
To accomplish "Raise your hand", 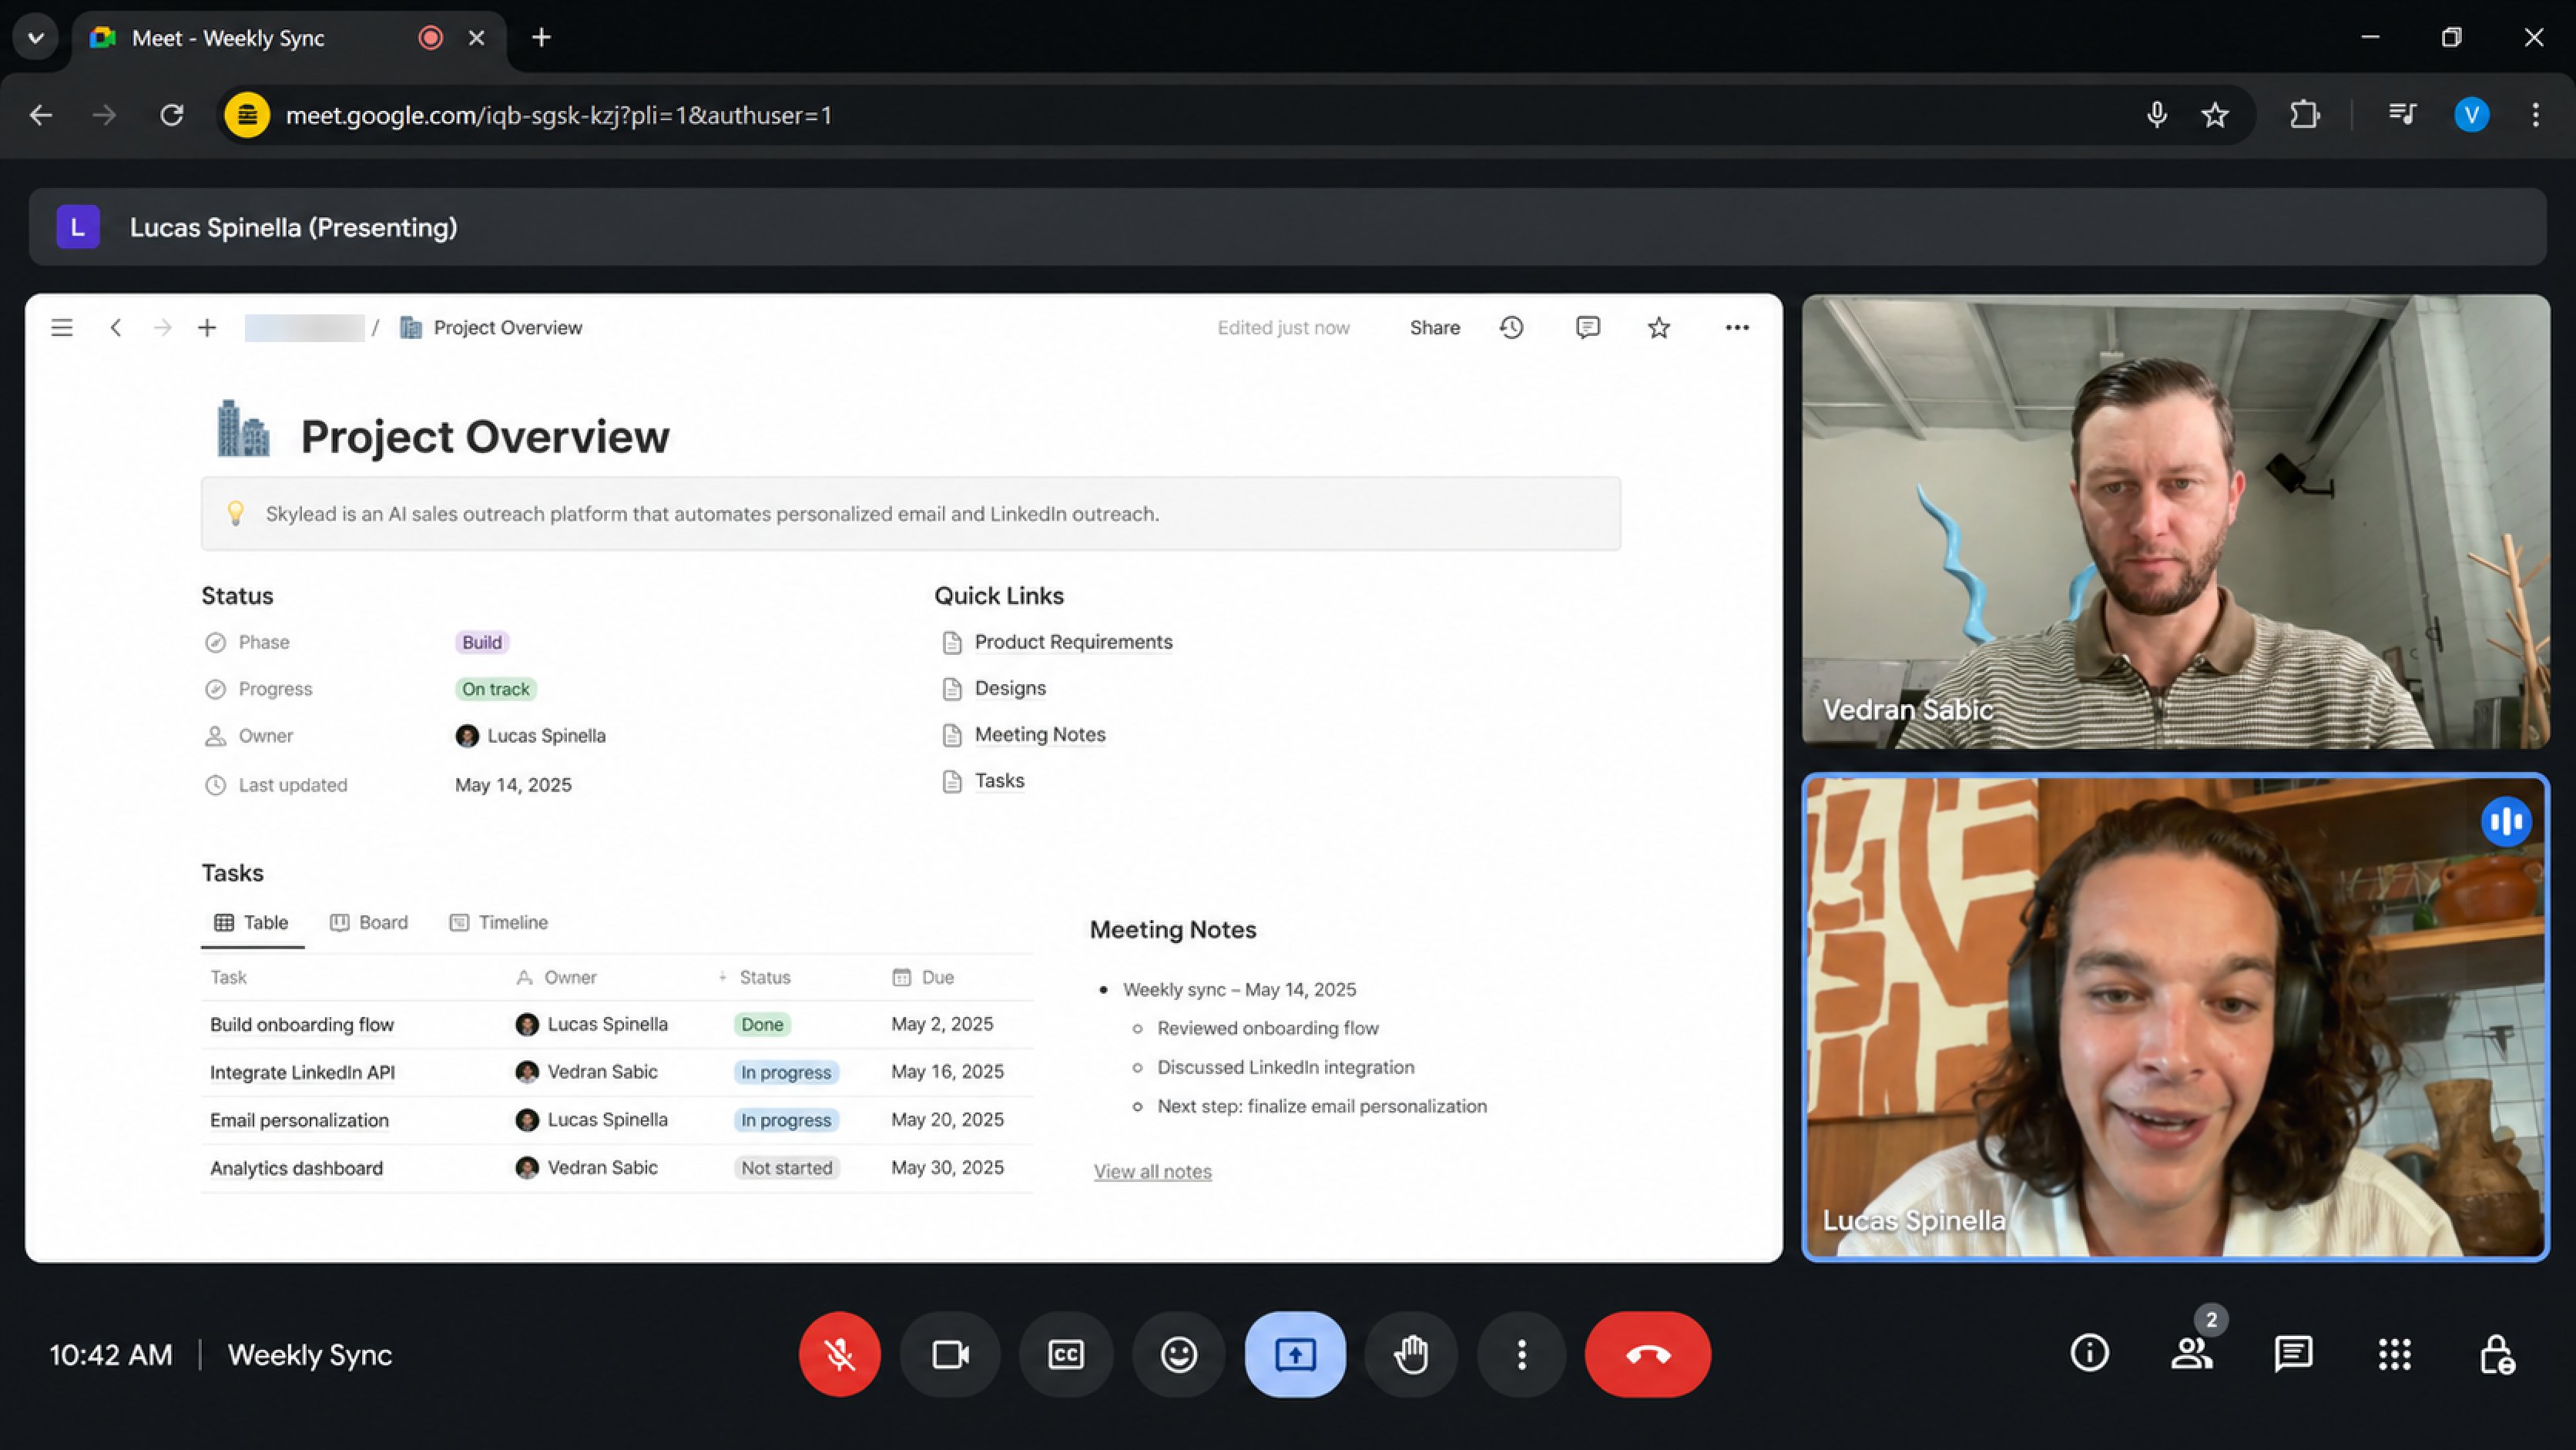I will click(x=1411, y=1354).
